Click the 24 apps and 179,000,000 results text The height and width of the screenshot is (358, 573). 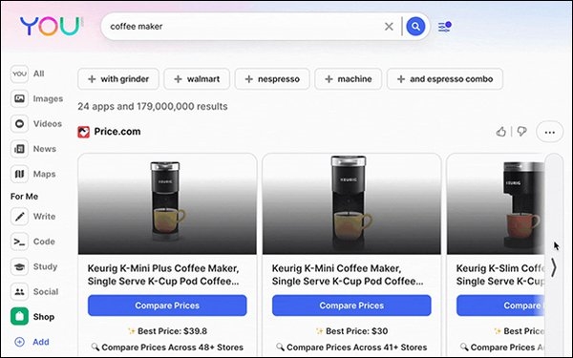[153, 106]
